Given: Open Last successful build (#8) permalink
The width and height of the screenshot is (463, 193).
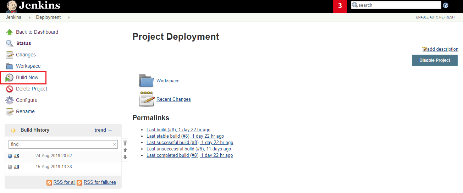Looking at the screenshot, I should point(190,143).
